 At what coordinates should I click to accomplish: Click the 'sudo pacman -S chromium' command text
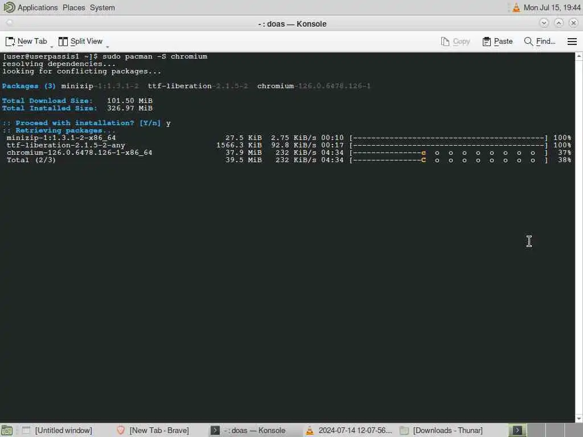pos(155,56)
